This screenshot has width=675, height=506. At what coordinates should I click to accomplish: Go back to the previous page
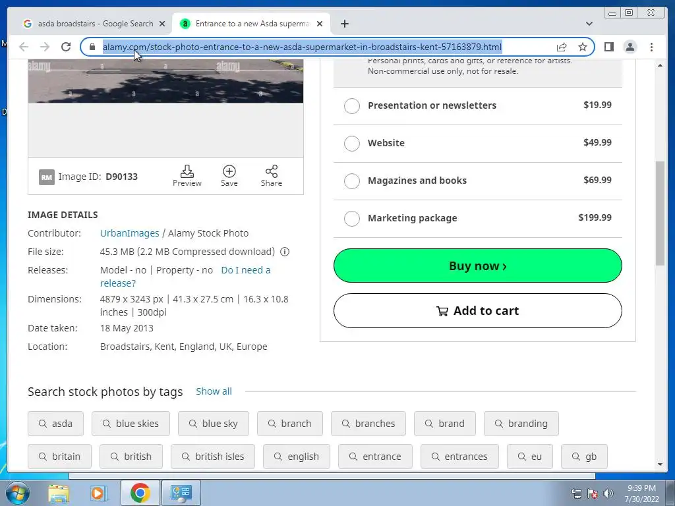pyautogui.click(x=24, y=47)
